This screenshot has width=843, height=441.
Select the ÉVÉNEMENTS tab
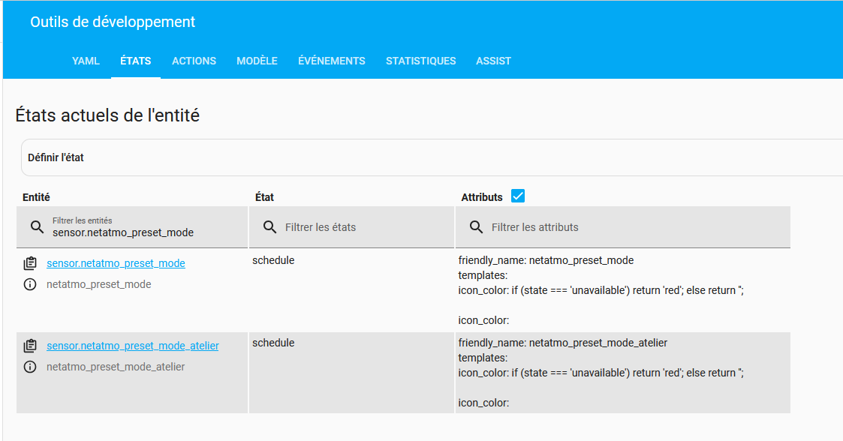coord(331,61)
